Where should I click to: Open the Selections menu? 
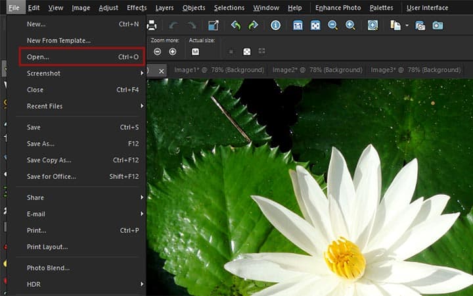tap(229, 7)
